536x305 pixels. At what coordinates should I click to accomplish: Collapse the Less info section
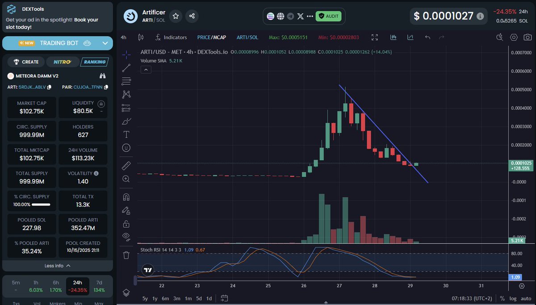click(x=58, y=266)
